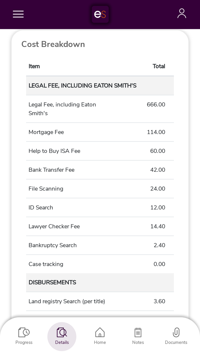The width and height of the screenshot is (200, 356).
Task: Open the Progress tab icon
Action: tap(24, 333)
